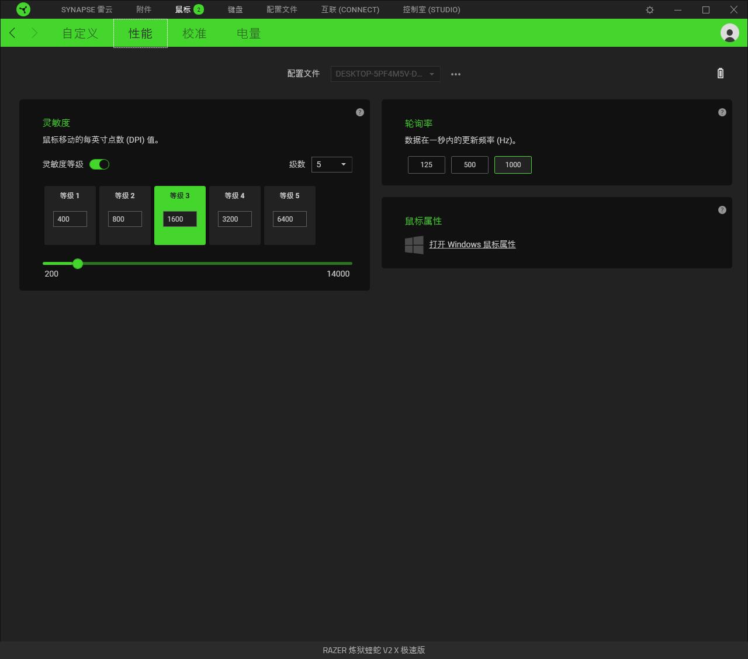This screenshot has width=748, height=659.
Task: Open the profile options ellipsis menu
Action: (456, 74)
